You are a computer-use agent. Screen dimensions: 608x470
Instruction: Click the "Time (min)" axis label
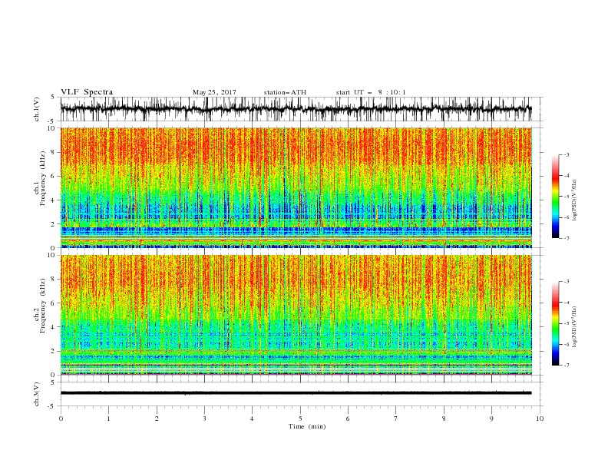click(307, 426)
